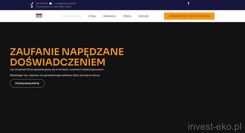Viewport: 245px width, 133px height.
Task: Select Oferta in the navigation
Action: click(127, 16)
